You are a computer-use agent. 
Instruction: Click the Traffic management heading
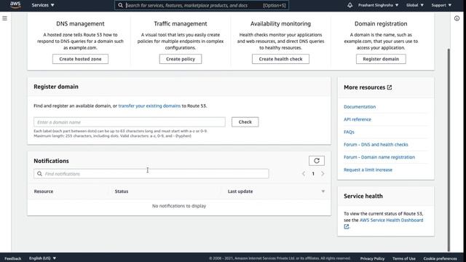(181, 24)
